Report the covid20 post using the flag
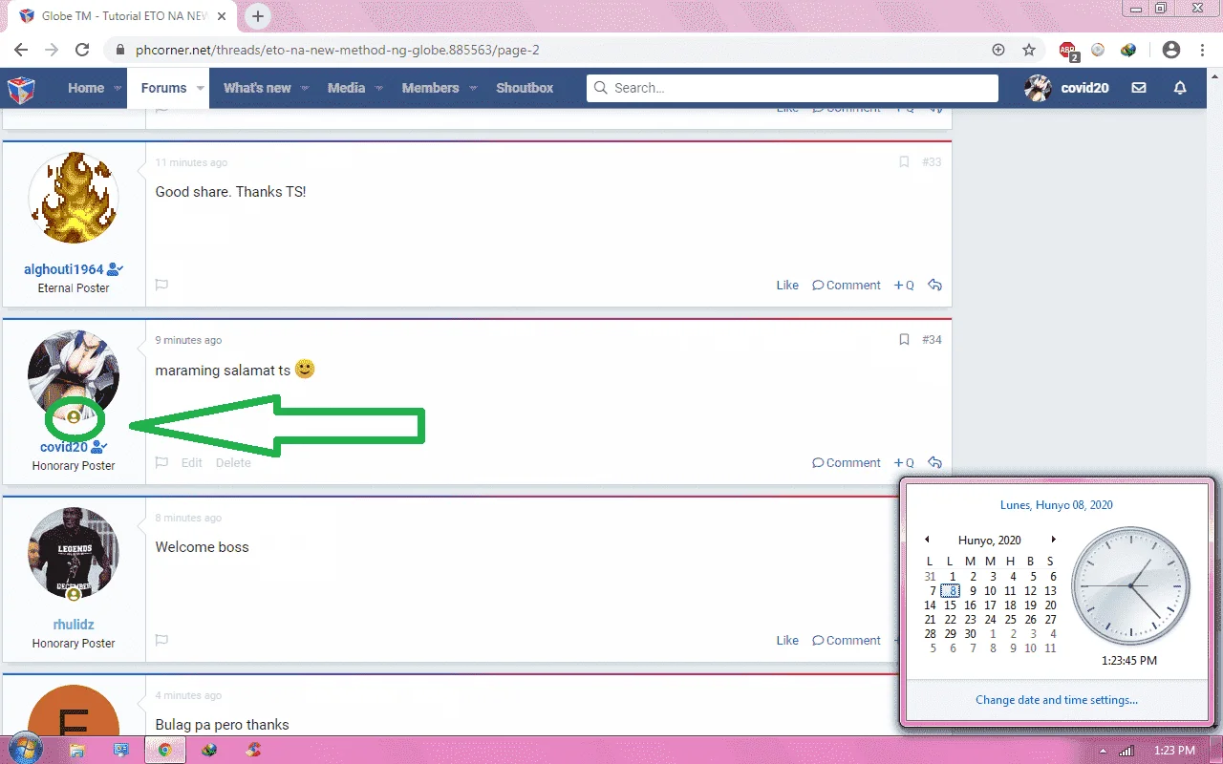The width and height of the screenshot is (1223, 764). (x=161, y=462)
